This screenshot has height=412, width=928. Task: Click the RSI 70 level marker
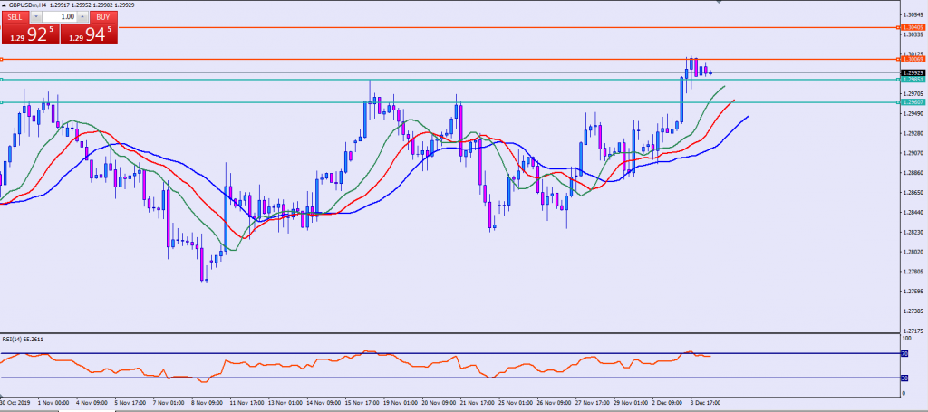pos(904,353)
